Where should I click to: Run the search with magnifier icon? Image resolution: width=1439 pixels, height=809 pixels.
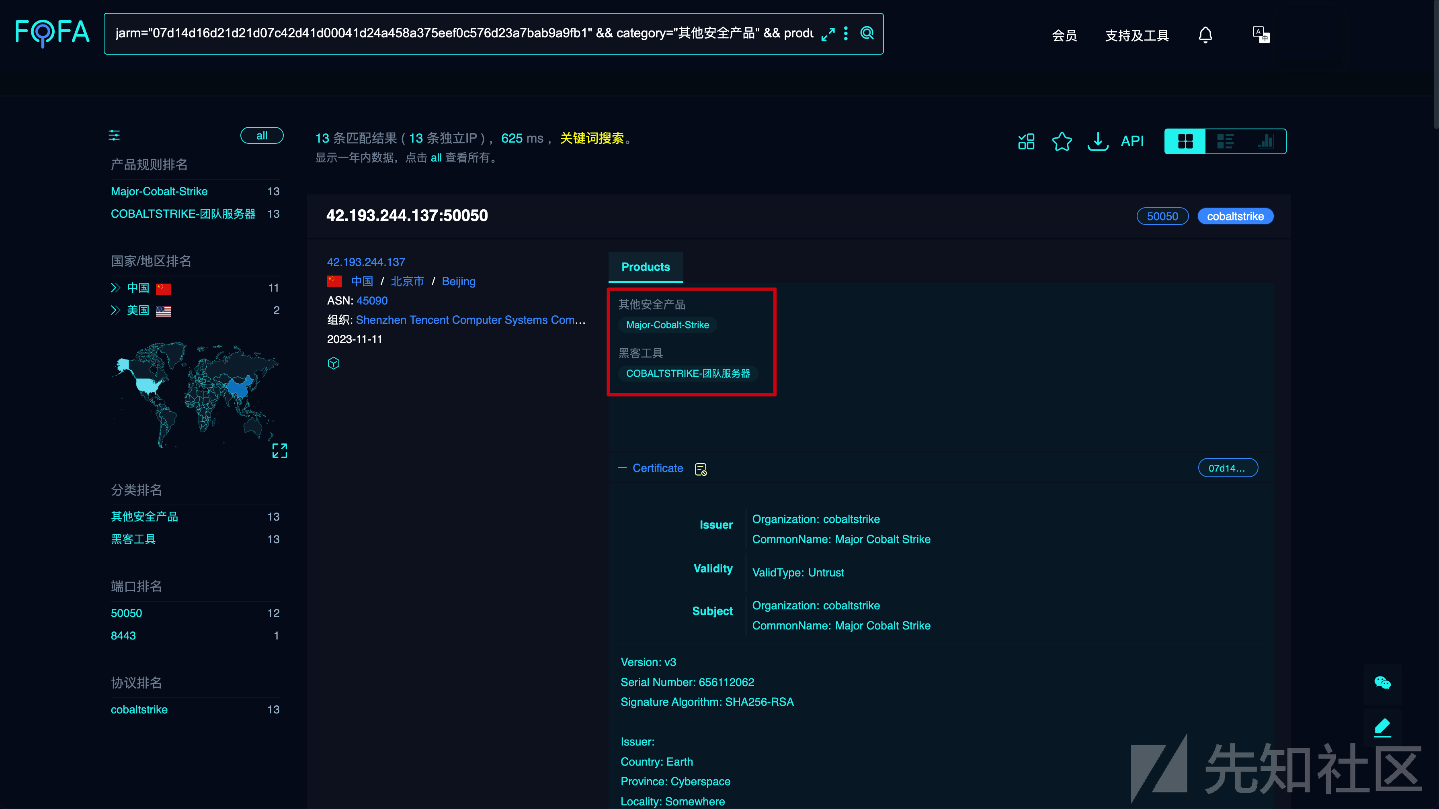[x=867, y=33]
